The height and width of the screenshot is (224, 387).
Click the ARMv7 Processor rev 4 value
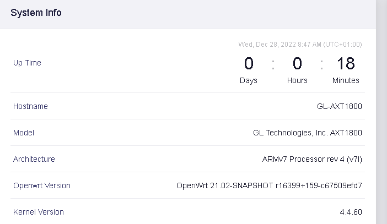[312, 159]
